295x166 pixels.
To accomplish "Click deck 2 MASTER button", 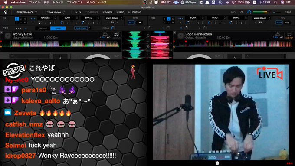I will point(289,38).
